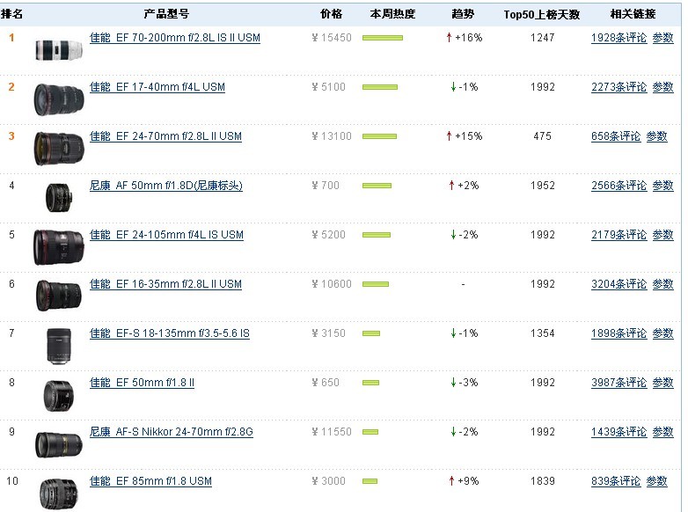This screenshot has width=688, height=512.
Task: Open the 2566条评论 reviews link
Action: [x=618, y=186]
